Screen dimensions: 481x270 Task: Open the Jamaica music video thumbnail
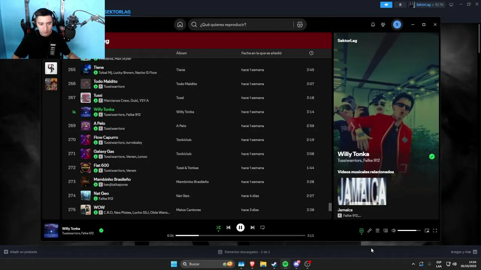click(x=362, y=191)
